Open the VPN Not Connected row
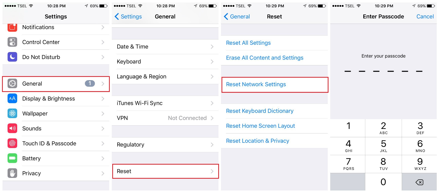 [165, 118]
